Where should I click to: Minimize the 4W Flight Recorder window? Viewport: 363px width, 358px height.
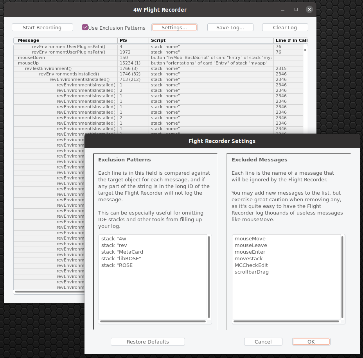284,9
